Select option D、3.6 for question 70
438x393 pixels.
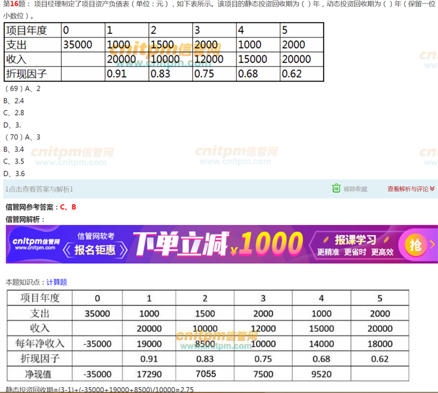pos(14,173)
